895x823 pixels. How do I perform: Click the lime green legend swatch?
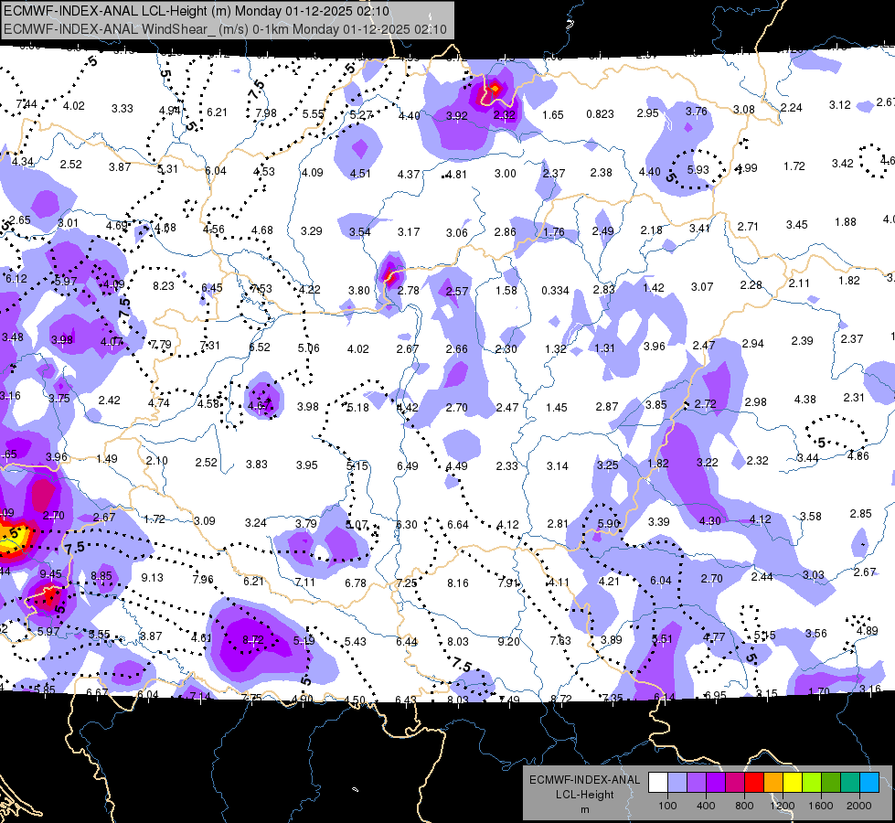click(812, 783)
